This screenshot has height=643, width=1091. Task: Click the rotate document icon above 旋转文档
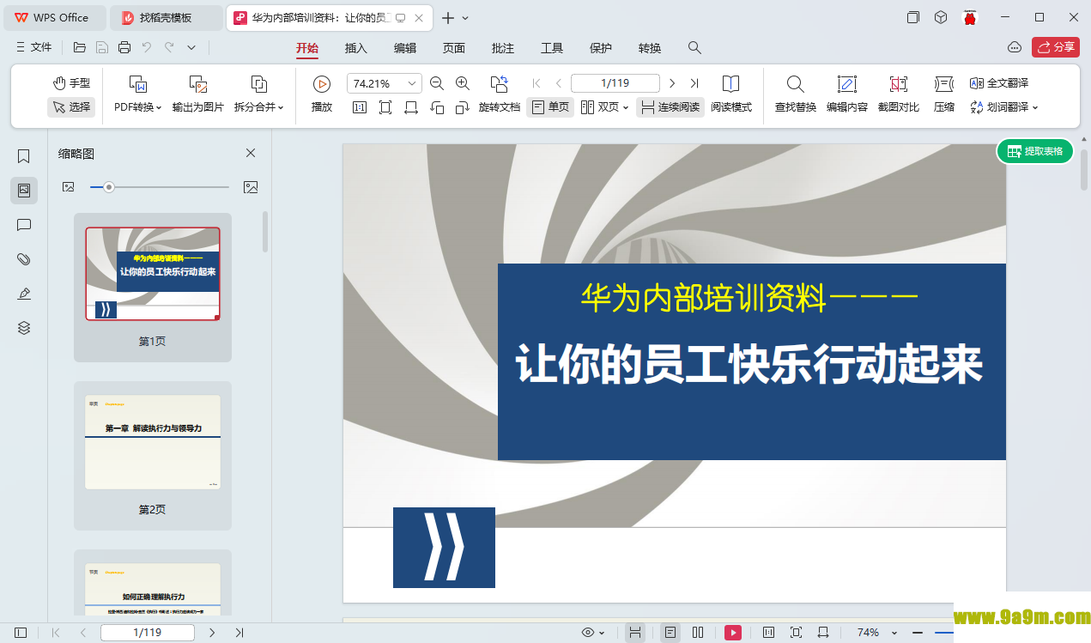click(500, 83)
